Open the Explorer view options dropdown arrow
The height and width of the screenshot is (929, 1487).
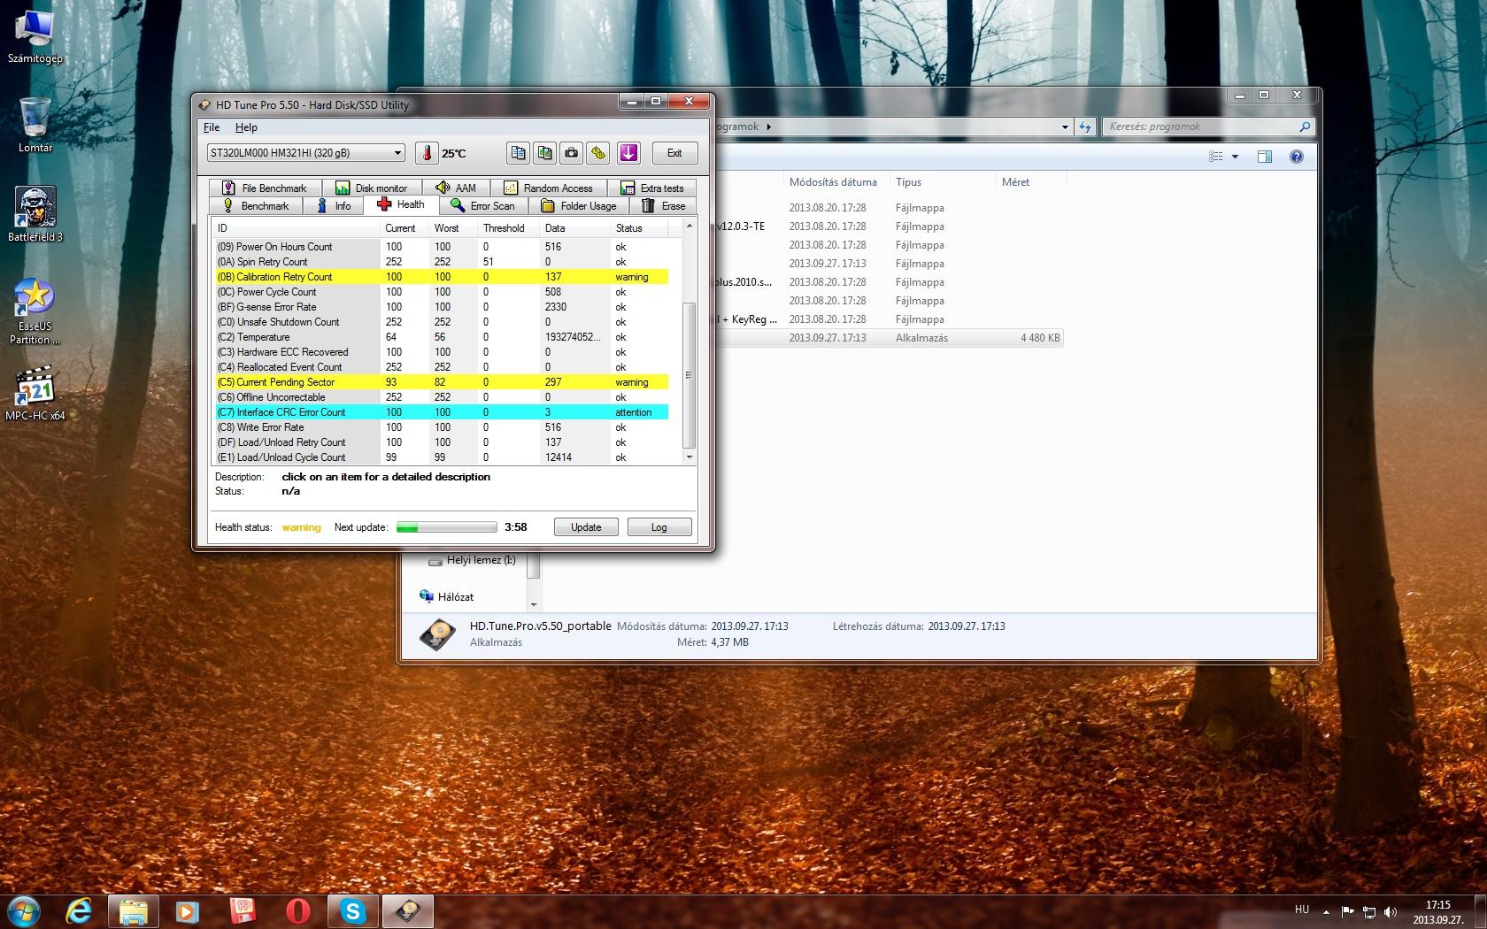(x=1235, y=157)
